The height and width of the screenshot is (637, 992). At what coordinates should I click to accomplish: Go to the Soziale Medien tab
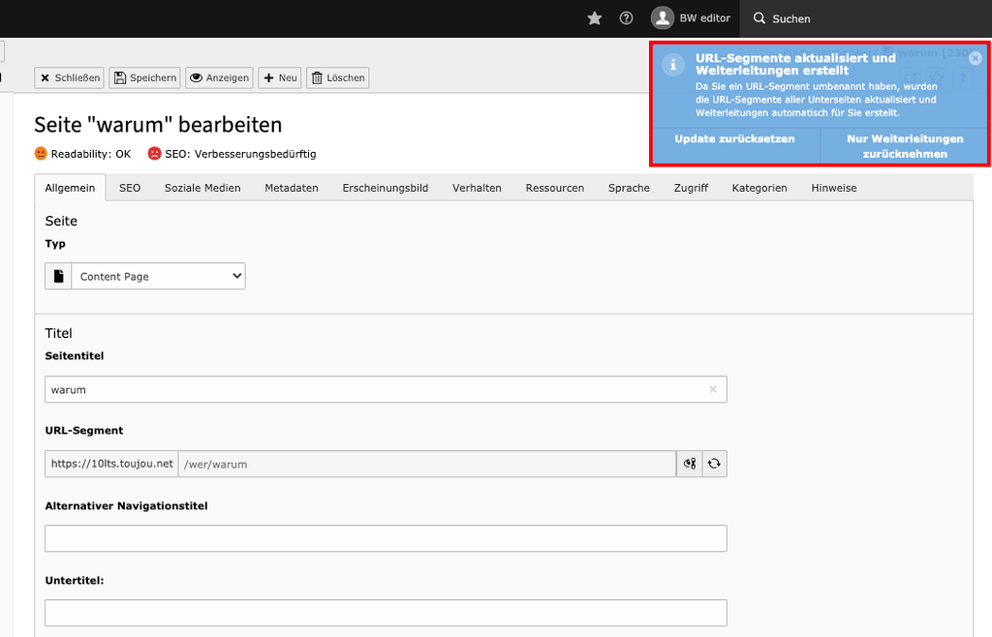[202, 188]
